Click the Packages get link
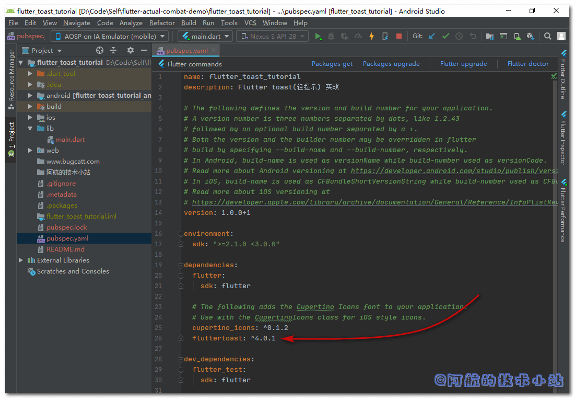This screenshot has width=575, height=399. click(332, 64)
